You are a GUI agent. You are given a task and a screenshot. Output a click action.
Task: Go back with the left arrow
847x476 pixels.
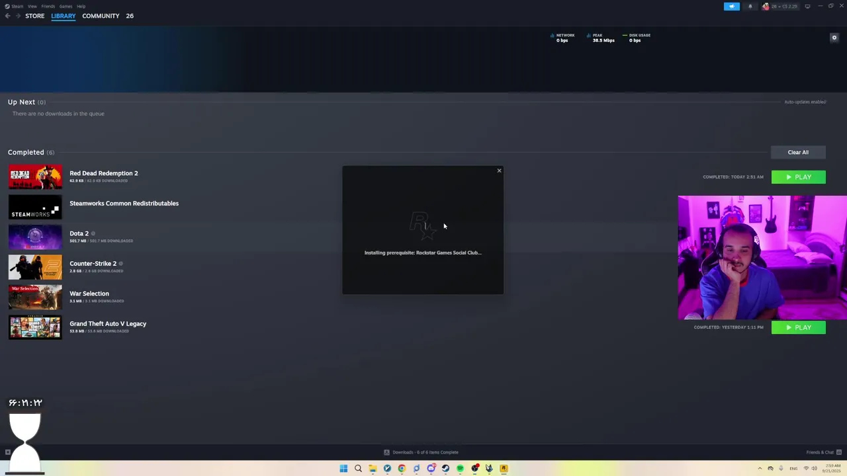pos(8,16)
